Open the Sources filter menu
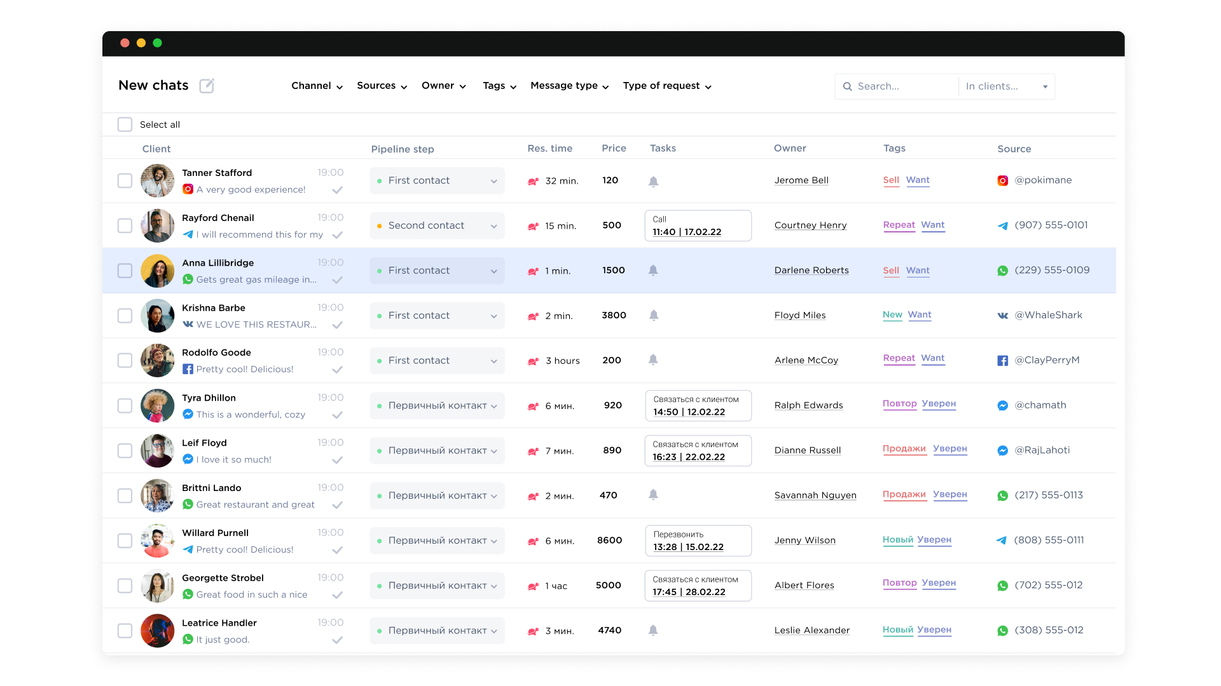 pyautogui.click(x=382, y=86)
